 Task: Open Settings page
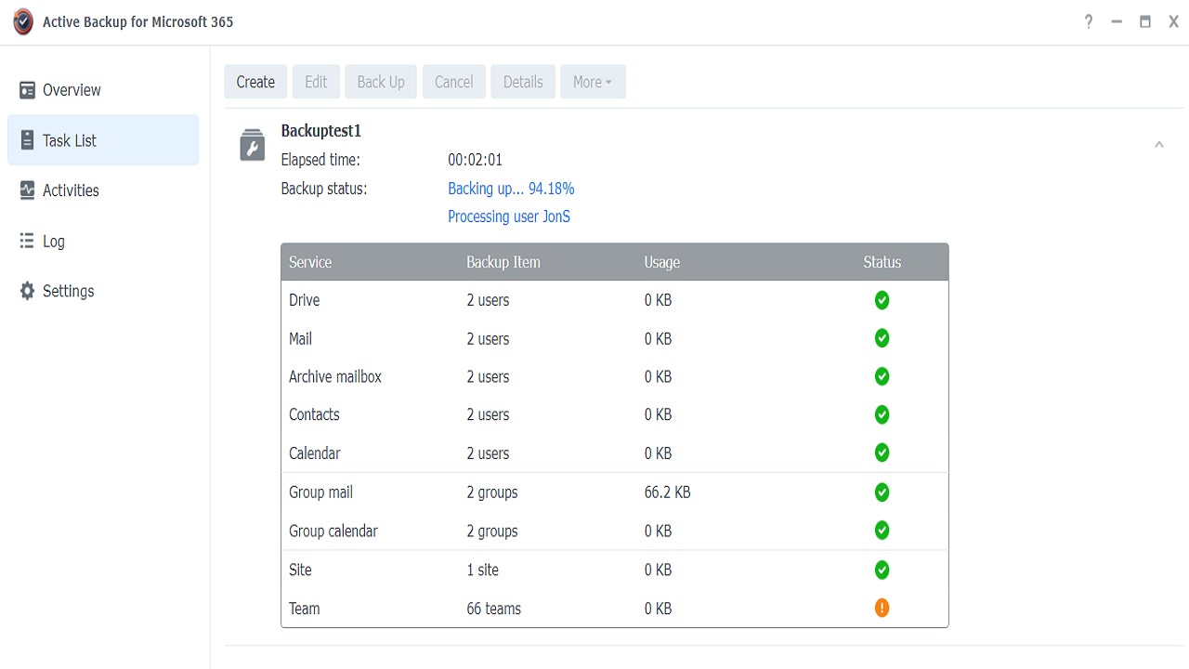(103, 291)
